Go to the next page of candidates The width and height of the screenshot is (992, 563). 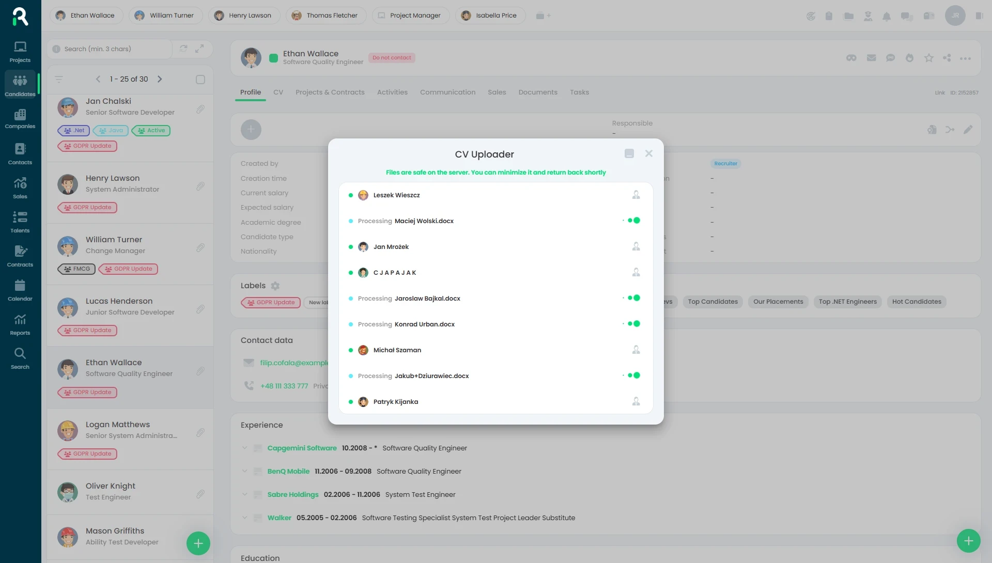tap(160, 79)
